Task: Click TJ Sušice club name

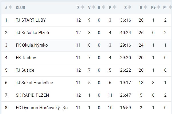Action: 25,70
